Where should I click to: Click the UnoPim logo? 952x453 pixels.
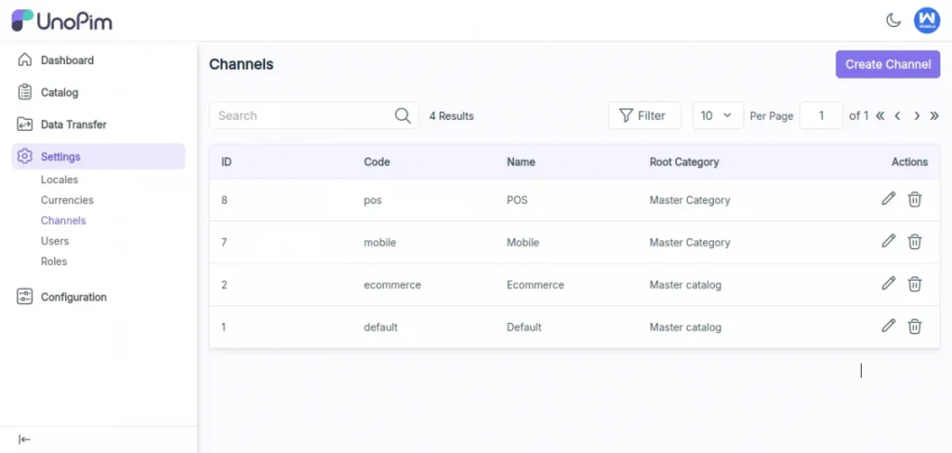[61, 20]
